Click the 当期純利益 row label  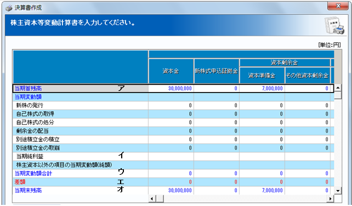(x=81, y=157)
